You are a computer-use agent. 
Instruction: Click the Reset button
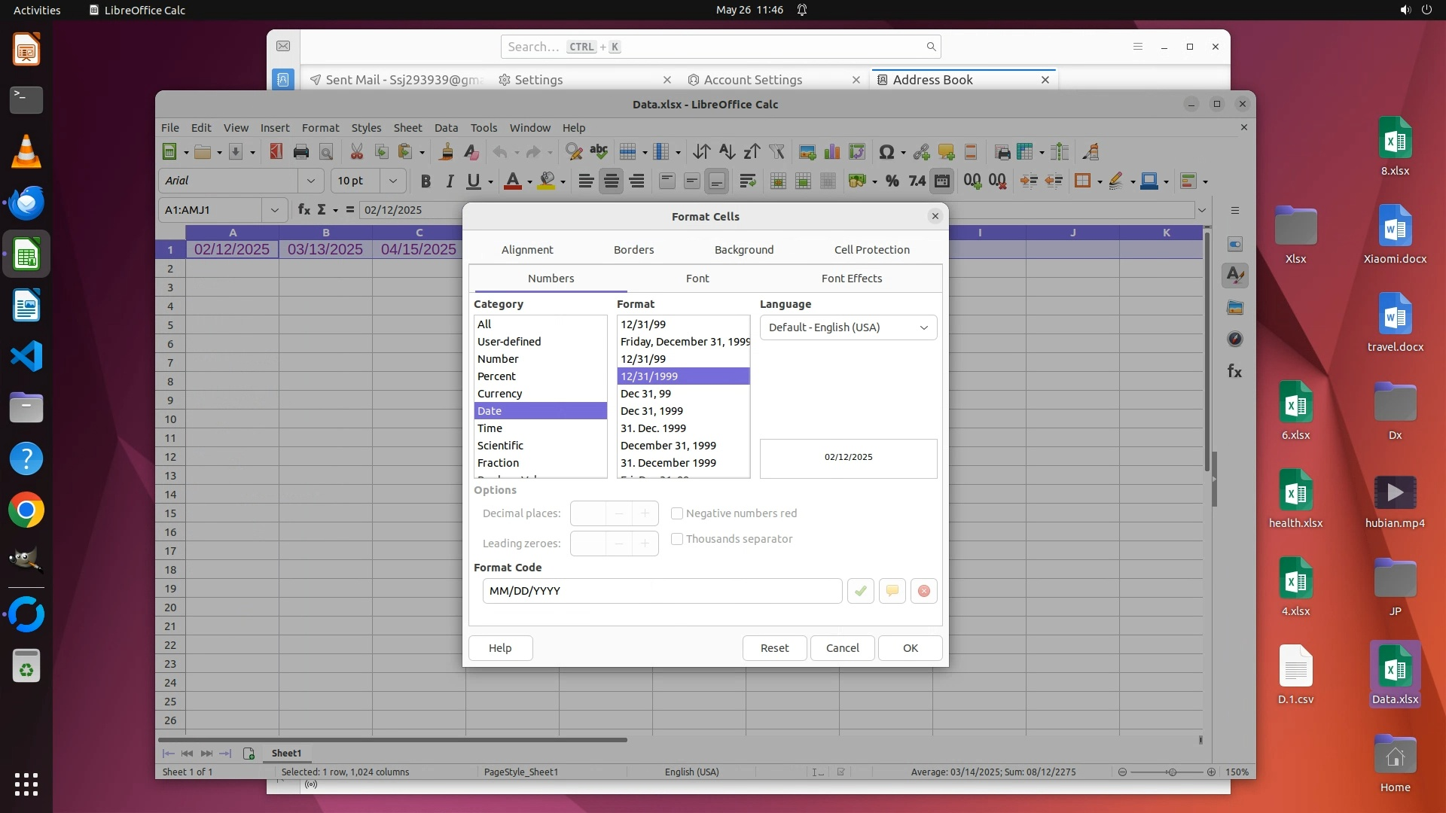774,648
